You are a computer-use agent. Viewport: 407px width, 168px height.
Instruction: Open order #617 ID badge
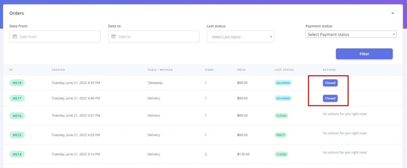(17, 98)
